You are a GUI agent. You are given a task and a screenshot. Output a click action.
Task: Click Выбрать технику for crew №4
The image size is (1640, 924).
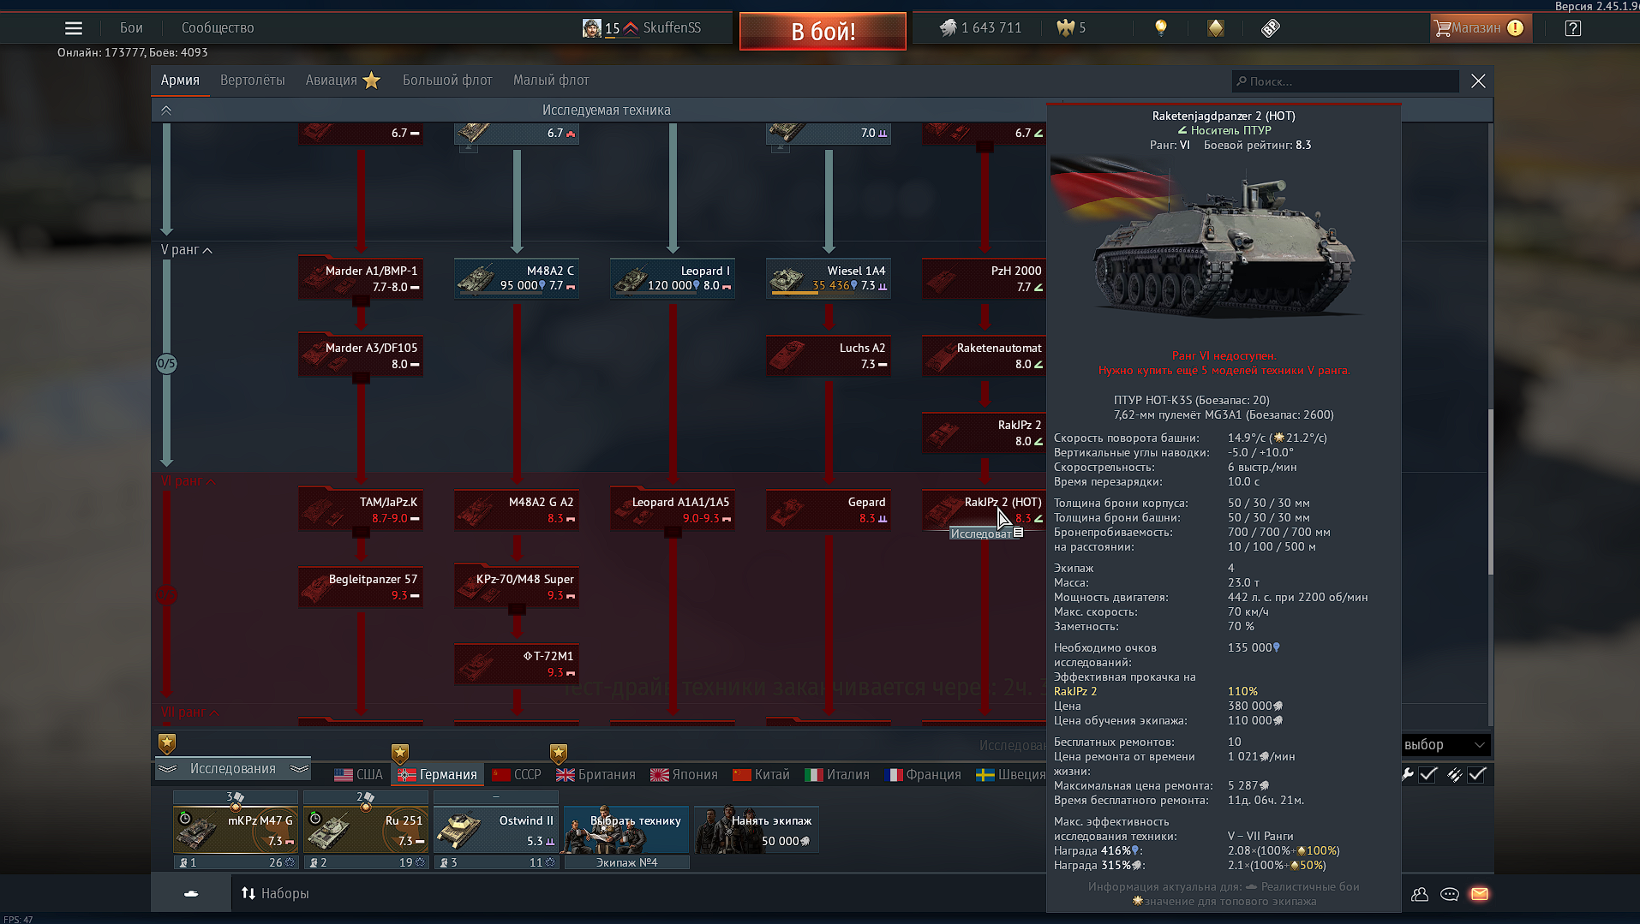[x=626, y=830]
